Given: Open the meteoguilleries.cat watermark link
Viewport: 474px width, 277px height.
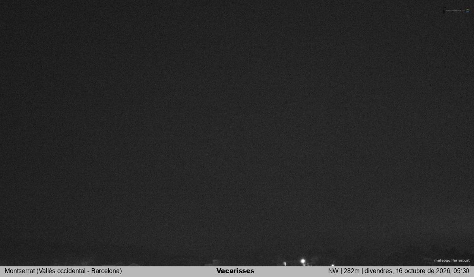Looking at the screenshot, I should (452, 260).
